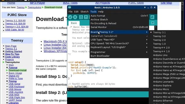Image resolution: width=185 pixels, height=104 pixels.
Task: Click Teensyduino breadcrumb link
Action: click(34, 7)
